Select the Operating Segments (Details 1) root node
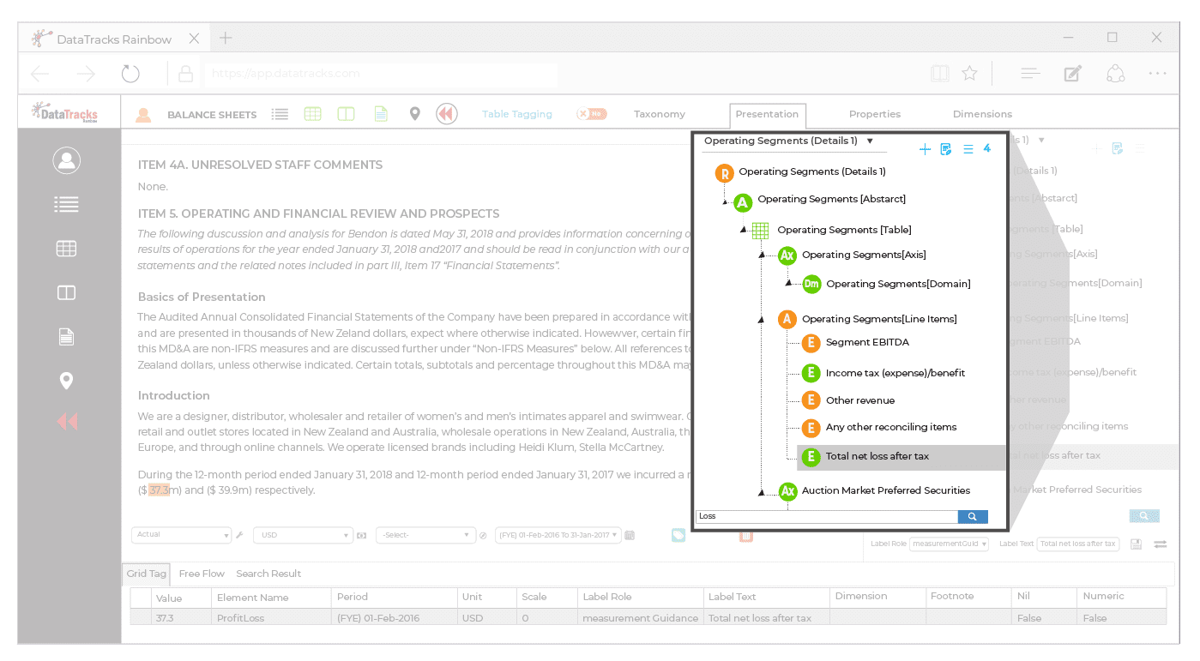This screenshot has height=661, width=1200. 811,172
